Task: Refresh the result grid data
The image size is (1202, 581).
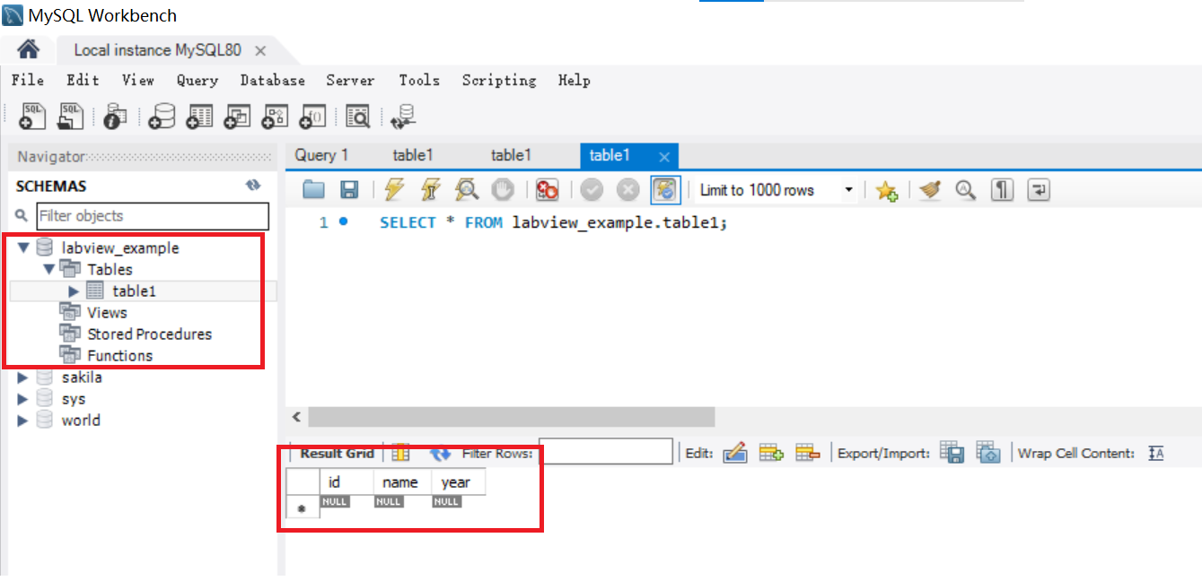Action: coord(440,453)
